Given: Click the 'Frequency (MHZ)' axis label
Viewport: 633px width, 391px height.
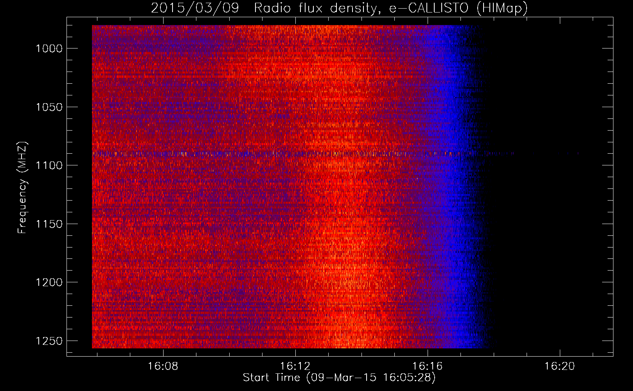Looking at the screenshot, I should (x=22, y=188).
